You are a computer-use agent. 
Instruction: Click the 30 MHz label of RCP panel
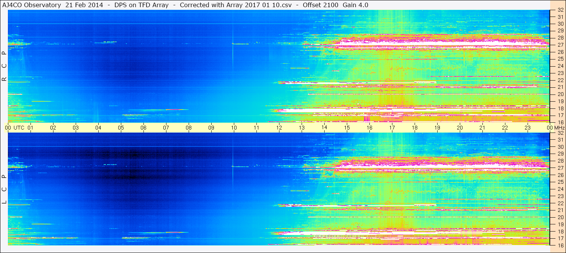[560, 24]
